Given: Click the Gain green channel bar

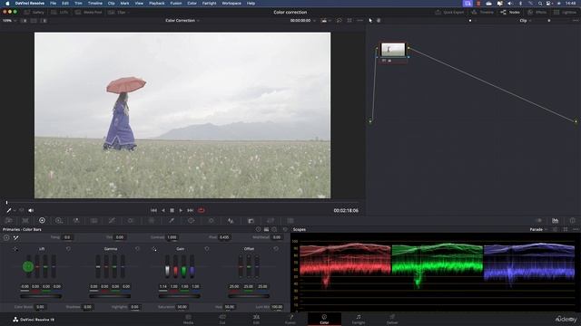Looking at the screenshot, I should point(183,266).
